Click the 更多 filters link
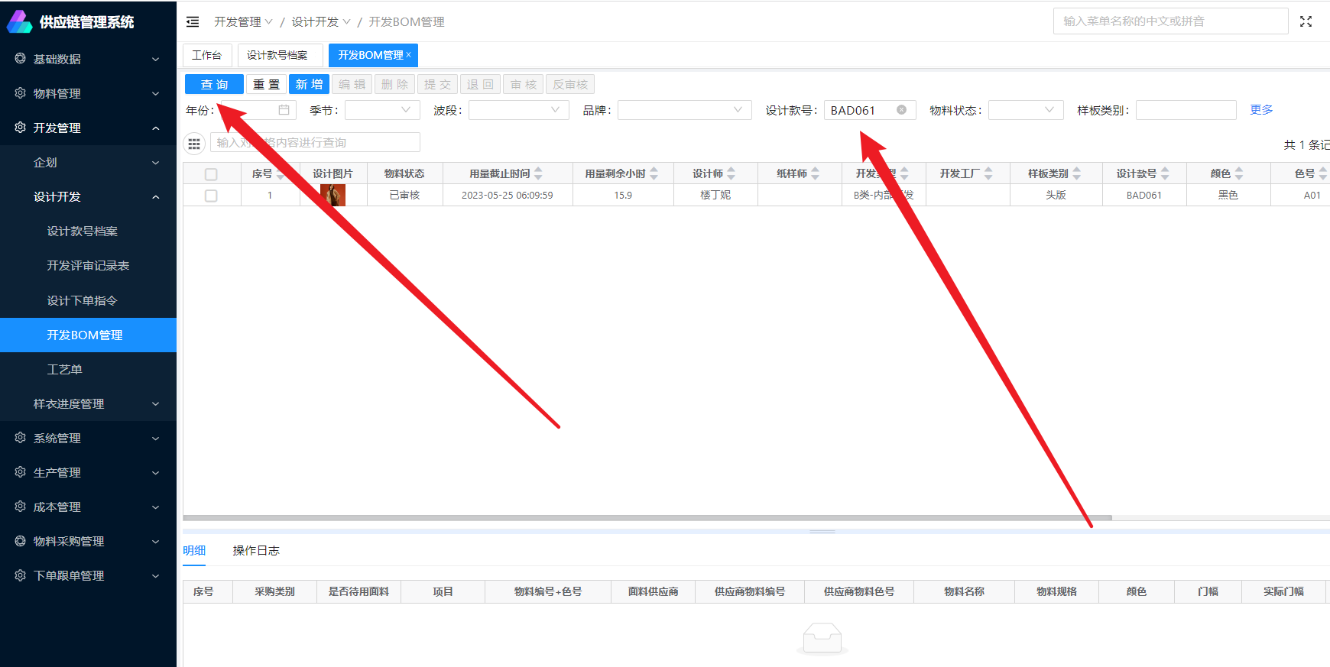Screen dimensions: 1330x667 [1261, 109]
